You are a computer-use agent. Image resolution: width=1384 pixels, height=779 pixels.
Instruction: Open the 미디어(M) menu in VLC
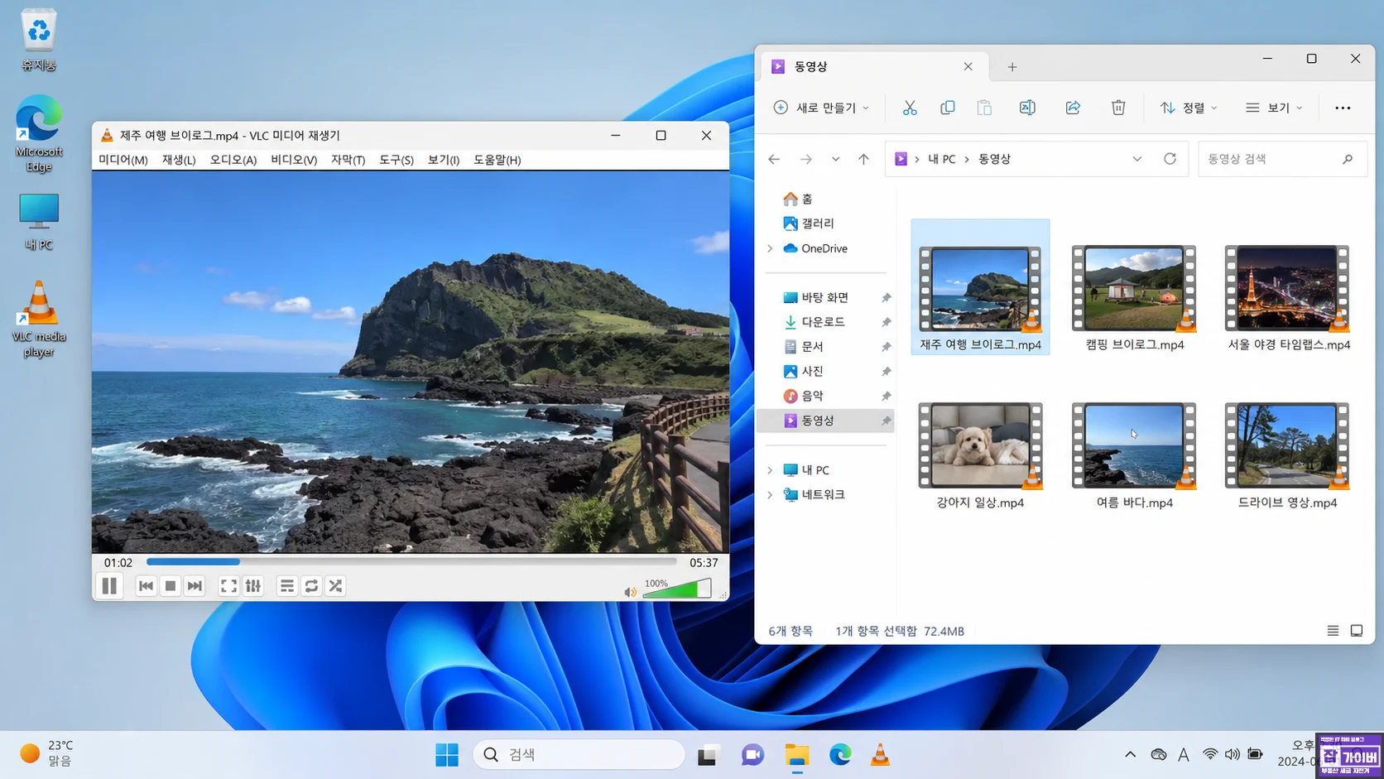point(123,160)
